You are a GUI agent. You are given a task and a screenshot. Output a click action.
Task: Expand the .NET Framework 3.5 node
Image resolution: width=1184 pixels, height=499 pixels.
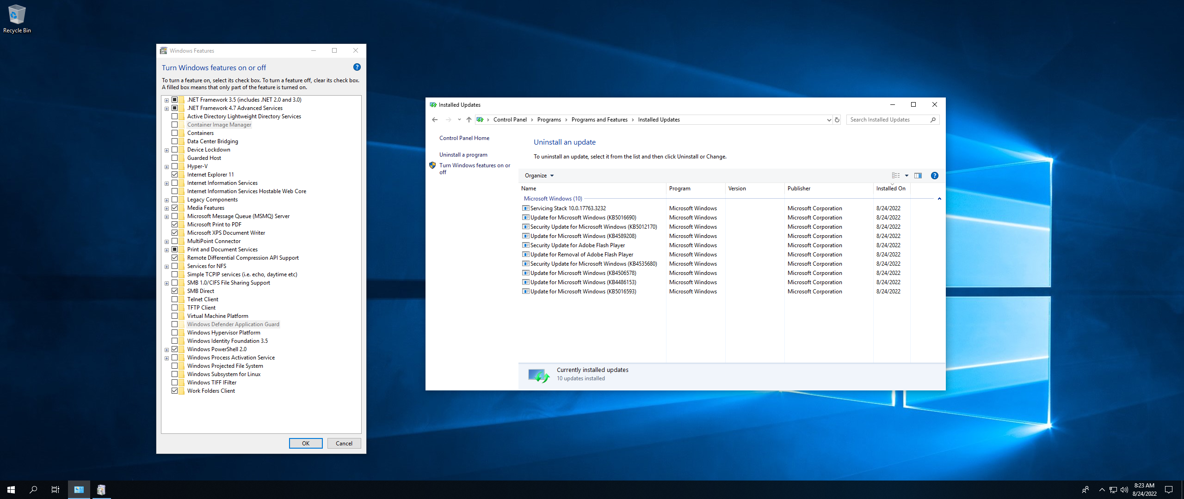(166, 100)
